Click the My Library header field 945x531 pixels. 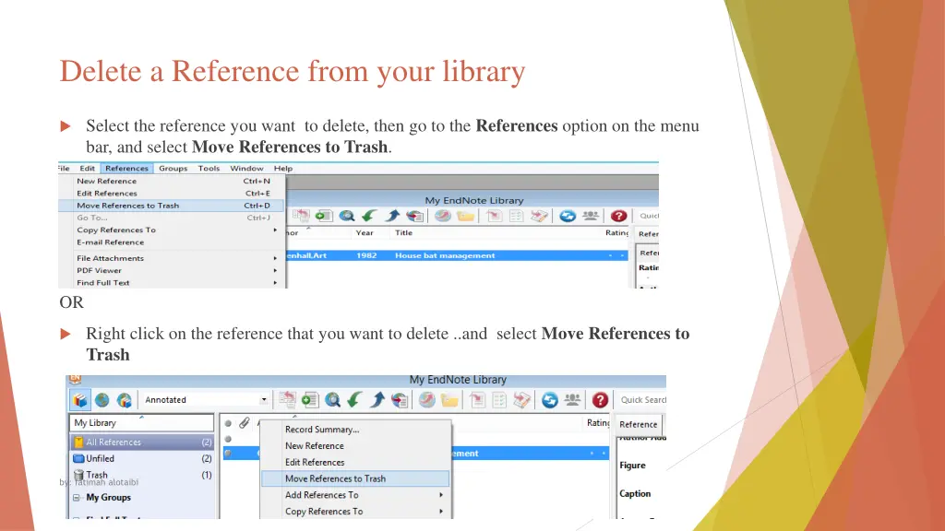coord(141,422)
